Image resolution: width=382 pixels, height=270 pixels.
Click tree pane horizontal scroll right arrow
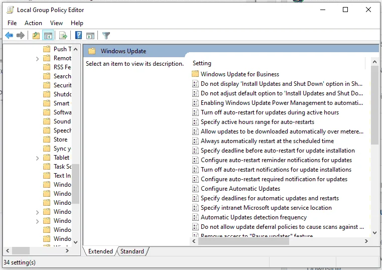(67, 250)
